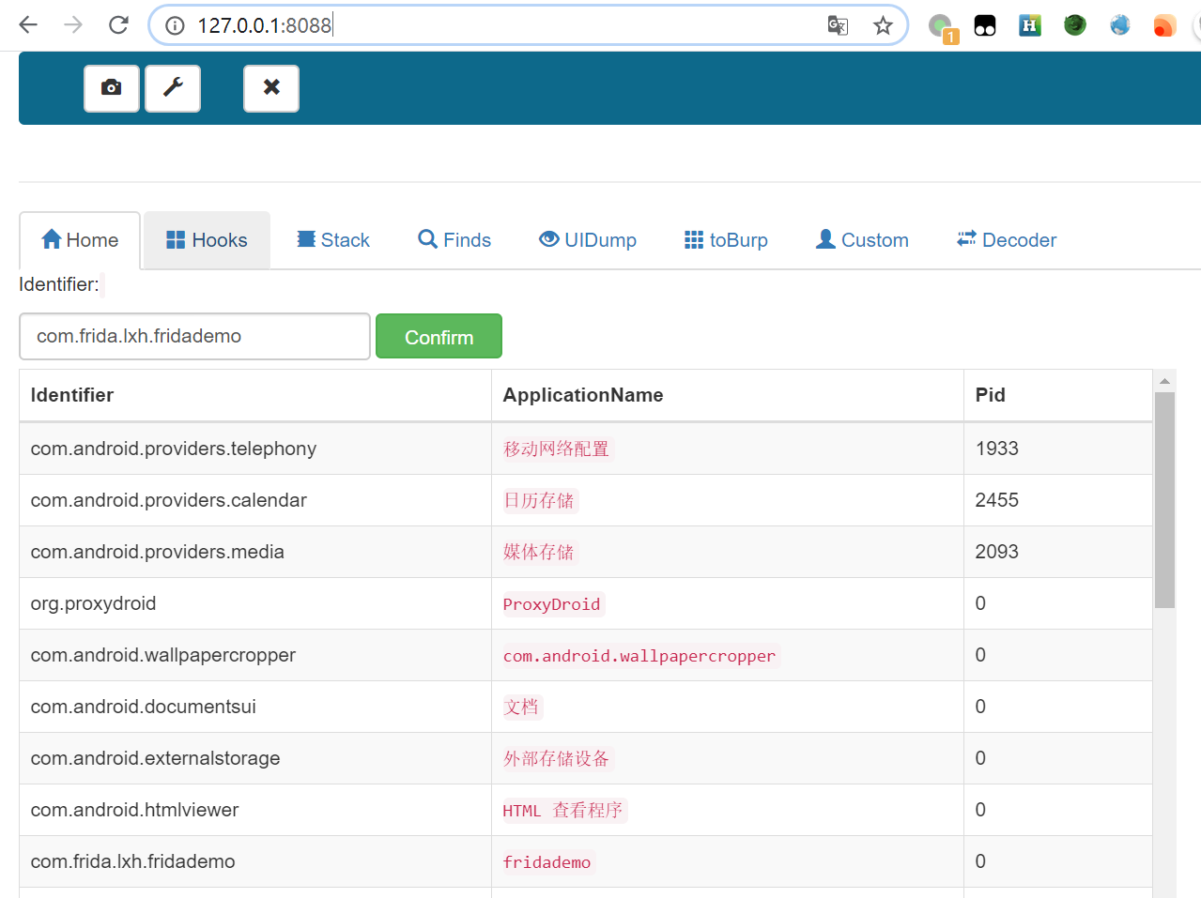
Task: Click the table vertical scrollbar thumb
Action: coord(1164,500)
